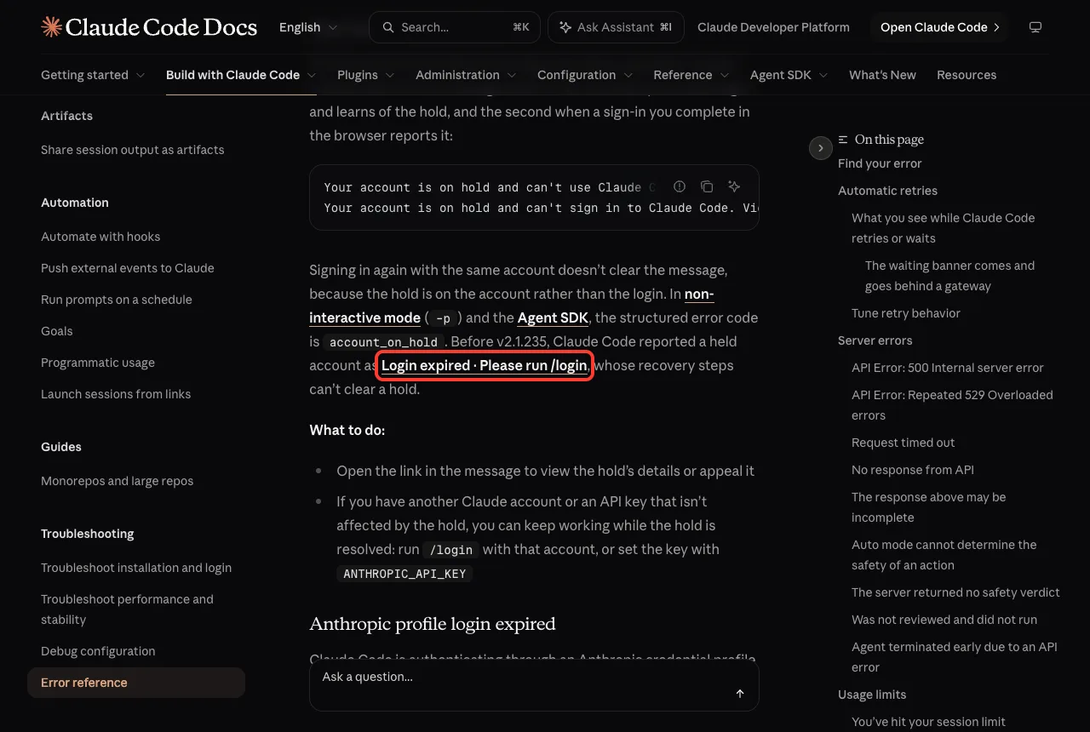Open Automate with hooks page
Viewport: 1090px width, 732px height.
click(x=100, y=237)
